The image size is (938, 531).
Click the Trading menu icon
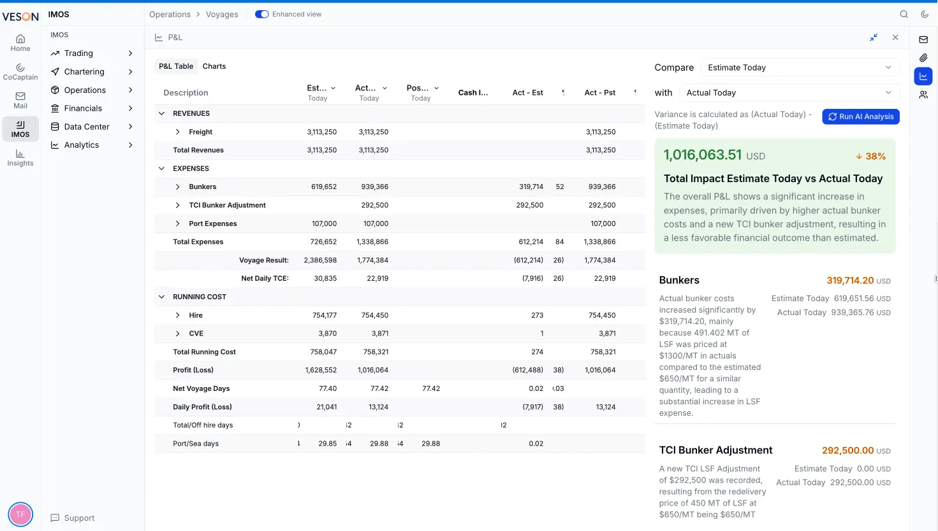pyautogui.click(x=55, y=53)
